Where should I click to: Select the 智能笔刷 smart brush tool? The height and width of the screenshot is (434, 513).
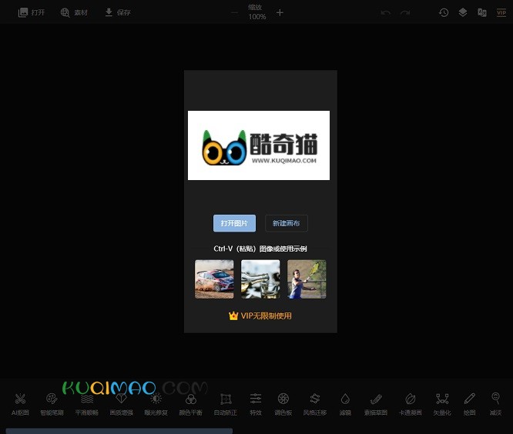52,405
